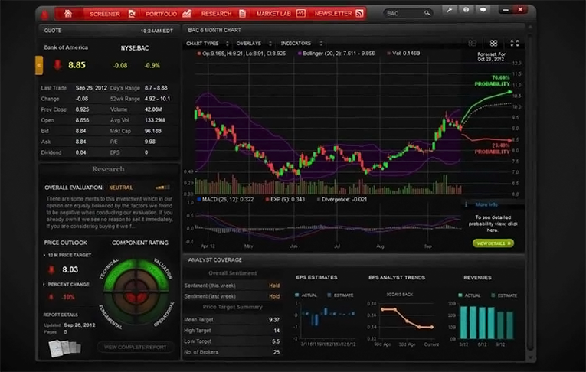Click red down arrow beside 8.85 price
The width and height of the screenshot is (586, 372).
click(57, 65)
